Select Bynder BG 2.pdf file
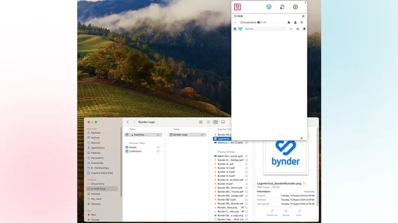398x223 pixels. pyautogui.click(x=227, y=200)
